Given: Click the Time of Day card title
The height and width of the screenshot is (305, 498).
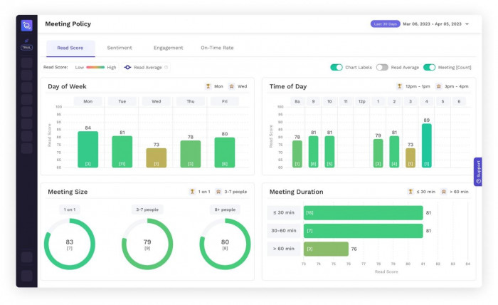Looking at the screenshot, I should point(288,86).
